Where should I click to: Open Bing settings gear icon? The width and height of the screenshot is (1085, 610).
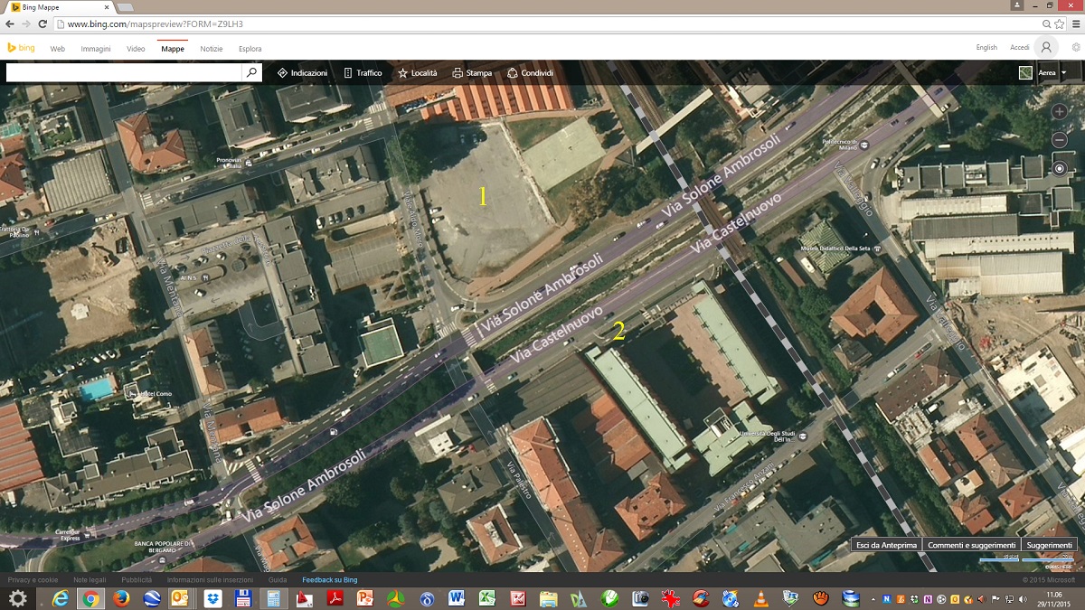tap(1075, 48)
